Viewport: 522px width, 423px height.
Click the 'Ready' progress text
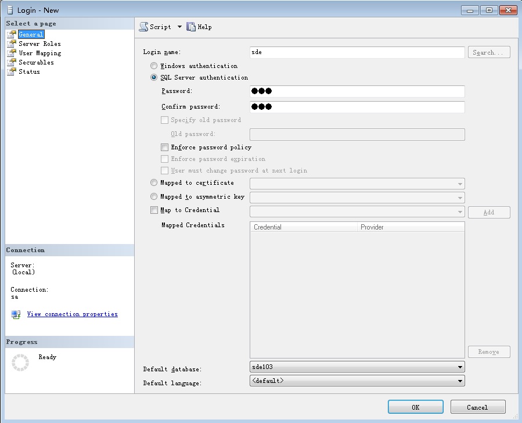[x=47, y=357]
